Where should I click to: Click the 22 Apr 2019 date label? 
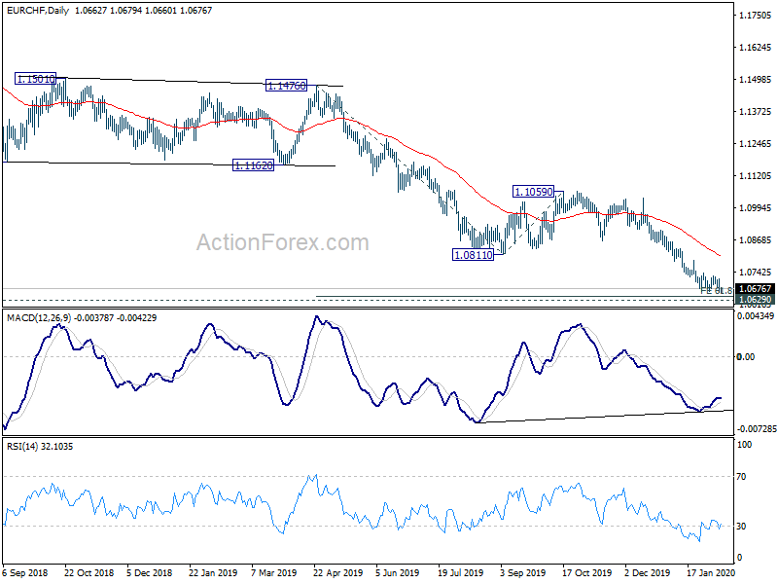point(337,573)
